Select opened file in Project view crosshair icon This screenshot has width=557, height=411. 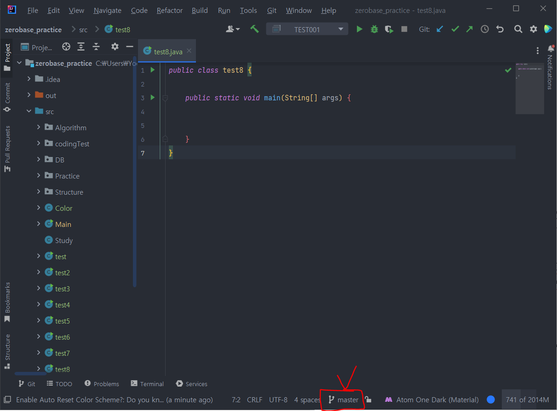tap(66, 46)
